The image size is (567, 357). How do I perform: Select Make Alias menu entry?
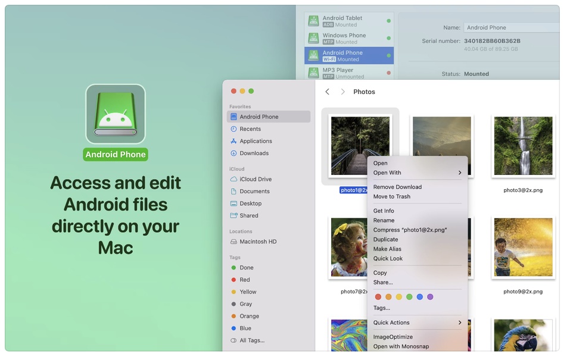point(418,249)
